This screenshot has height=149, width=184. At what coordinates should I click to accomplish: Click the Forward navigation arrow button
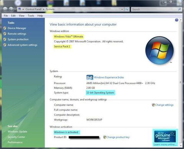pyautogui.click(x=11, y=9)
